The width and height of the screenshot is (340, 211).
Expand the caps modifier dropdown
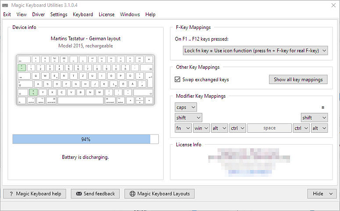[186, 107]
